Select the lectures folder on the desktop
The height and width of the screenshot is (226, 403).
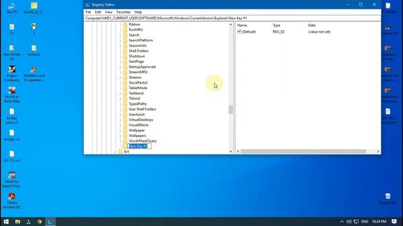pos(33,50)
